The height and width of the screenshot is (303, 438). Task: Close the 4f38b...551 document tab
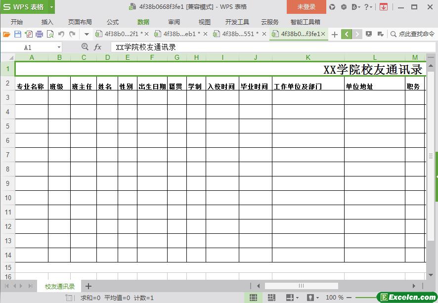click(264, 34)
